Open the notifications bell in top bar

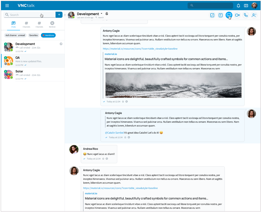click(x=238, y=6)
